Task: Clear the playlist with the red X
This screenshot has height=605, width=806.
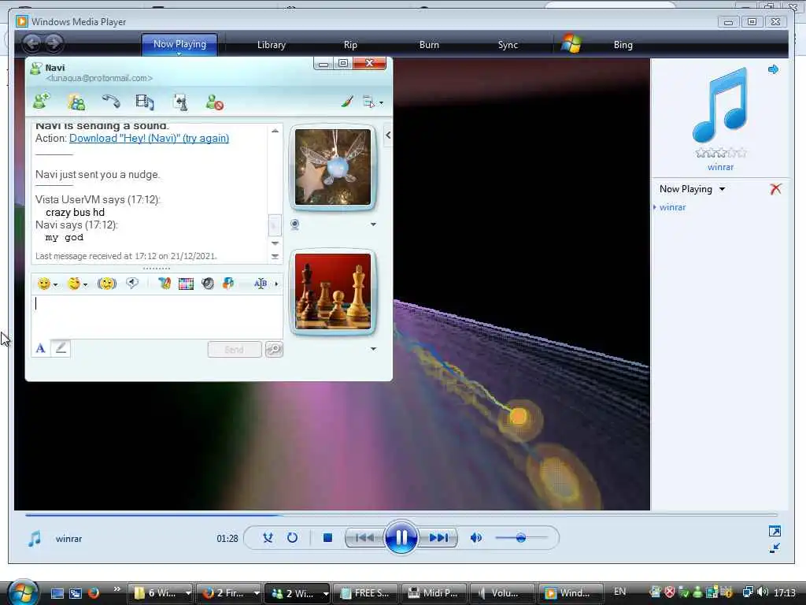Action: tap(775, 189)
